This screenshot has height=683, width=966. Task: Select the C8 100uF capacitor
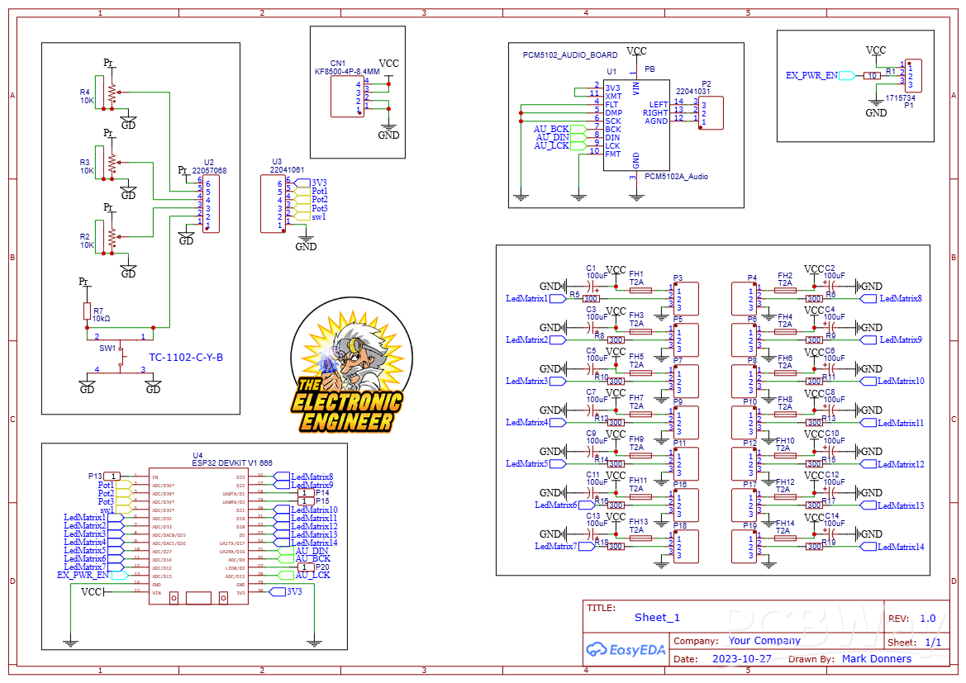tap(831, 410)
